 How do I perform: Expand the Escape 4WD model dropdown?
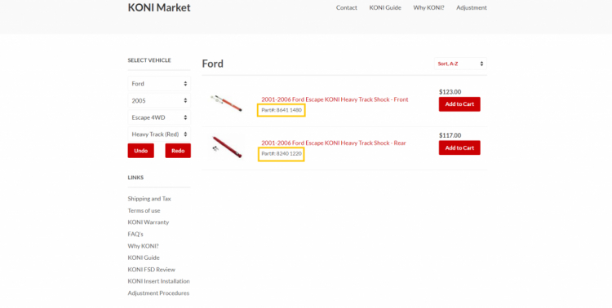[159, 117]
